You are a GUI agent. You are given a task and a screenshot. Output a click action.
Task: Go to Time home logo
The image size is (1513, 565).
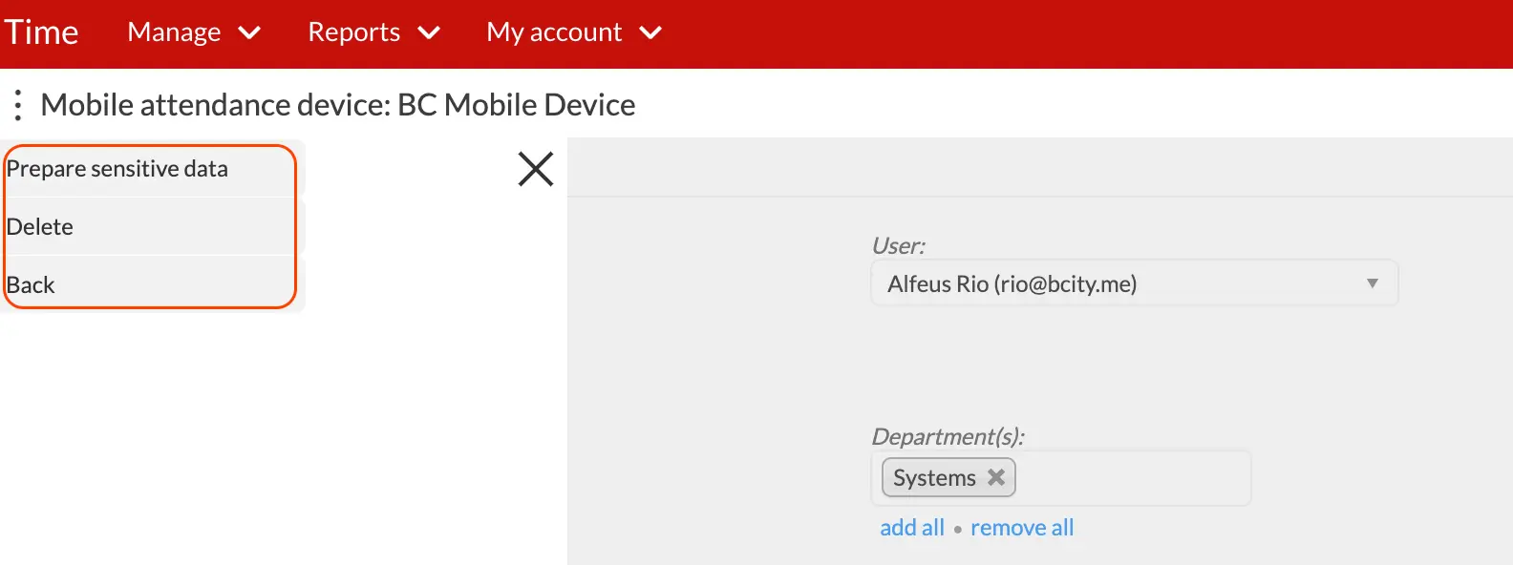click(41, 32)
